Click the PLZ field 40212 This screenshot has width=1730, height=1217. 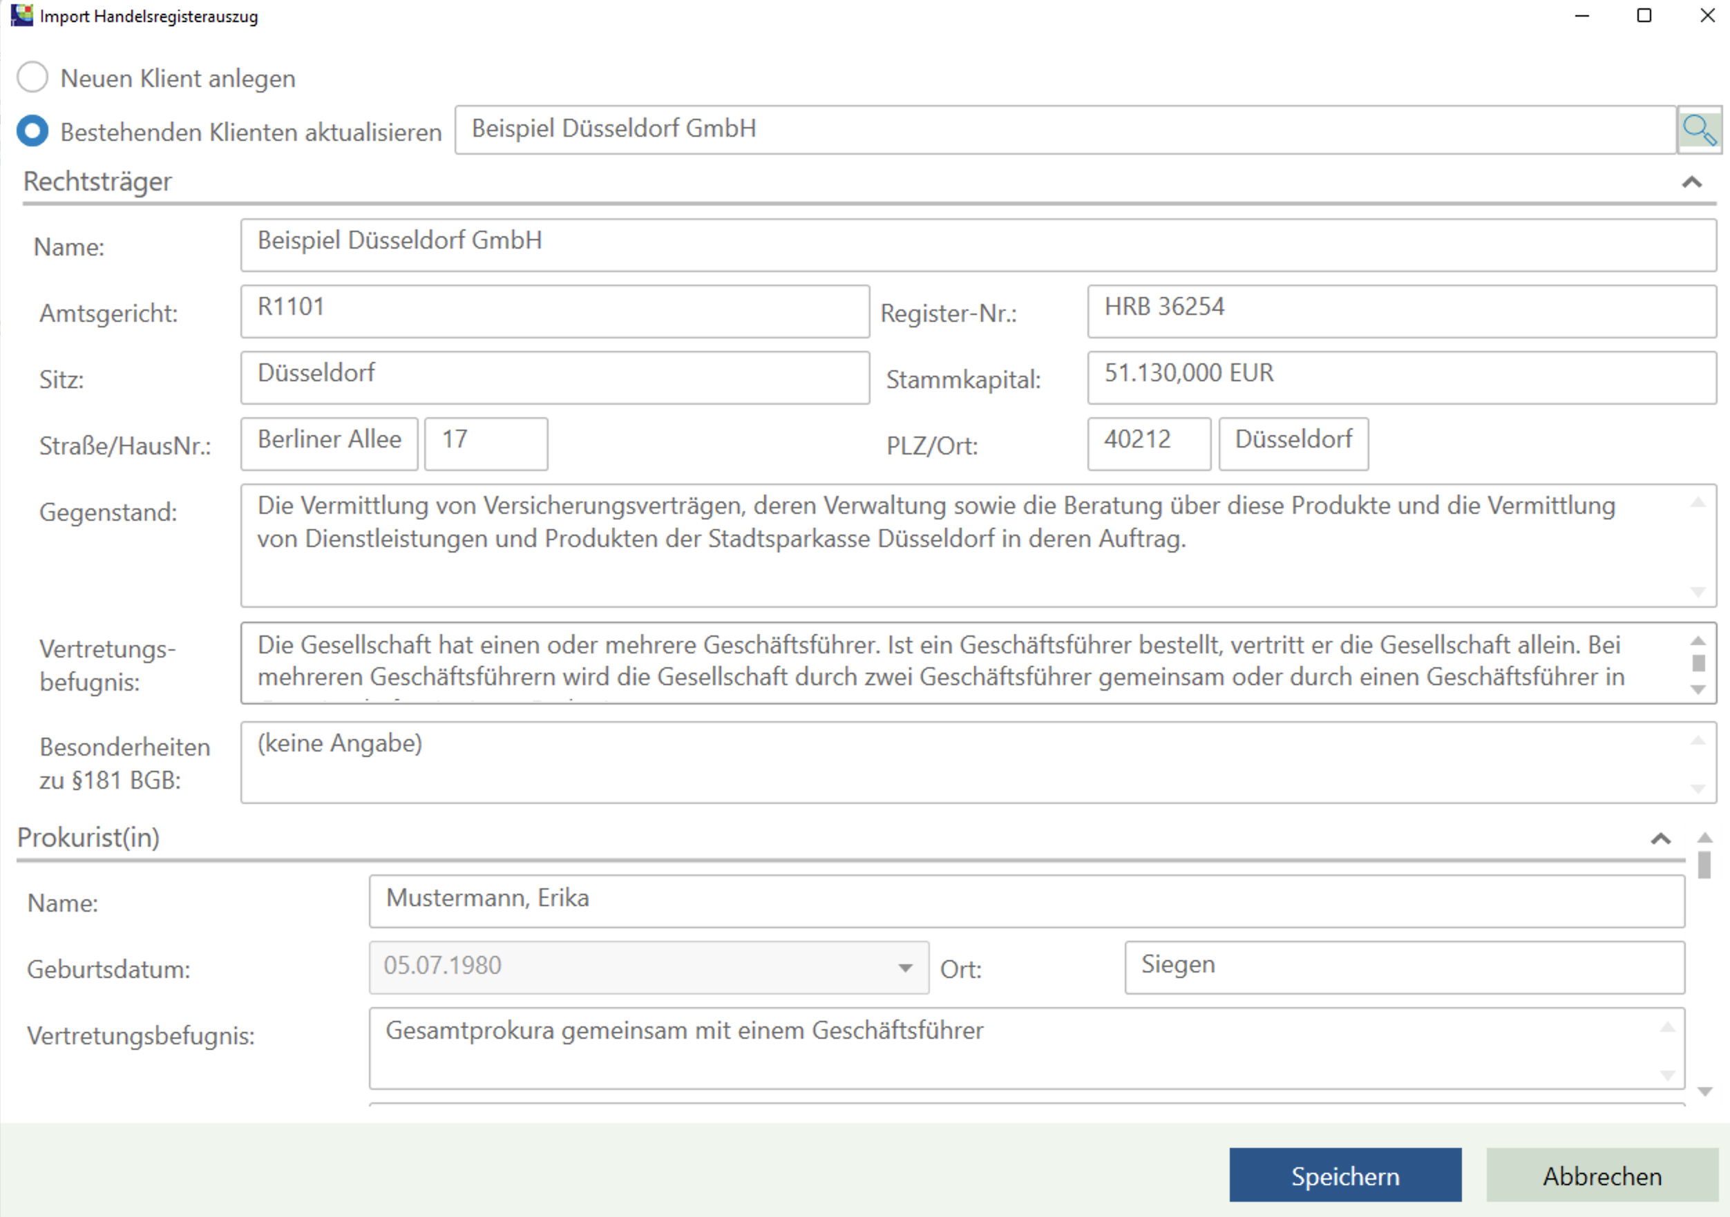1148,443
